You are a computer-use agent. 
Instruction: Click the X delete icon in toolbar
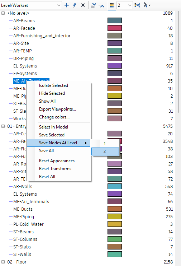pos(83,5)
